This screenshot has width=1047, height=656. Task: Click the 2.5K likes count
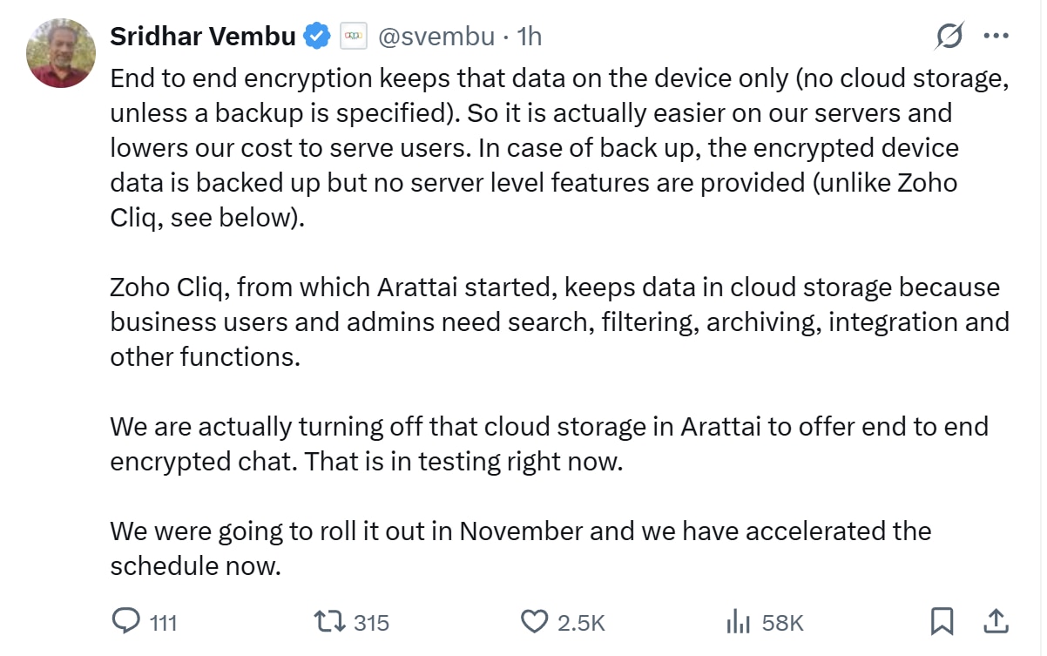point(581,623)
